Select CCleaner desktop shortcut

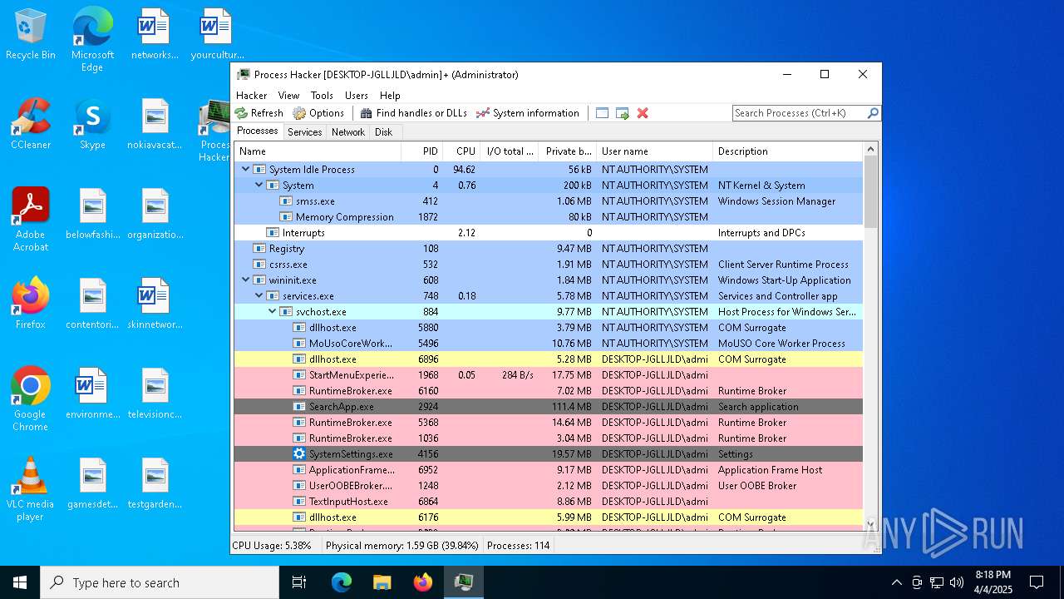point(31,125)
